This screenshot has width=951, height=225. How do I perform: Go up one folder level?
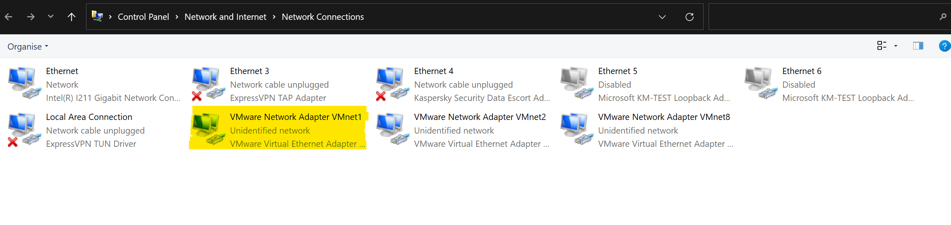[72, 17]
